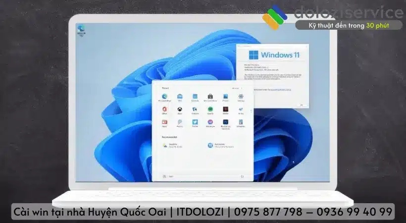This screenshot has height=223, width=406.
Task: Click the All apps button
Action: (x=237, y=88)
